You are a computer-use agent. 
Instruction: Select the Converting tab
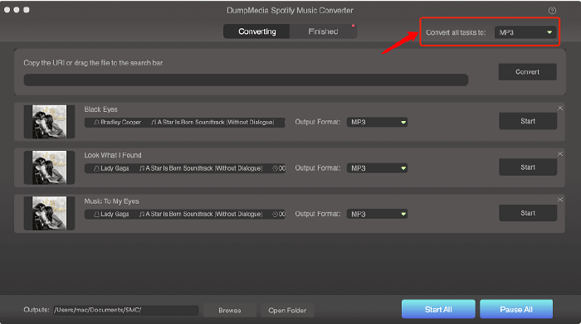click(256, 31)
